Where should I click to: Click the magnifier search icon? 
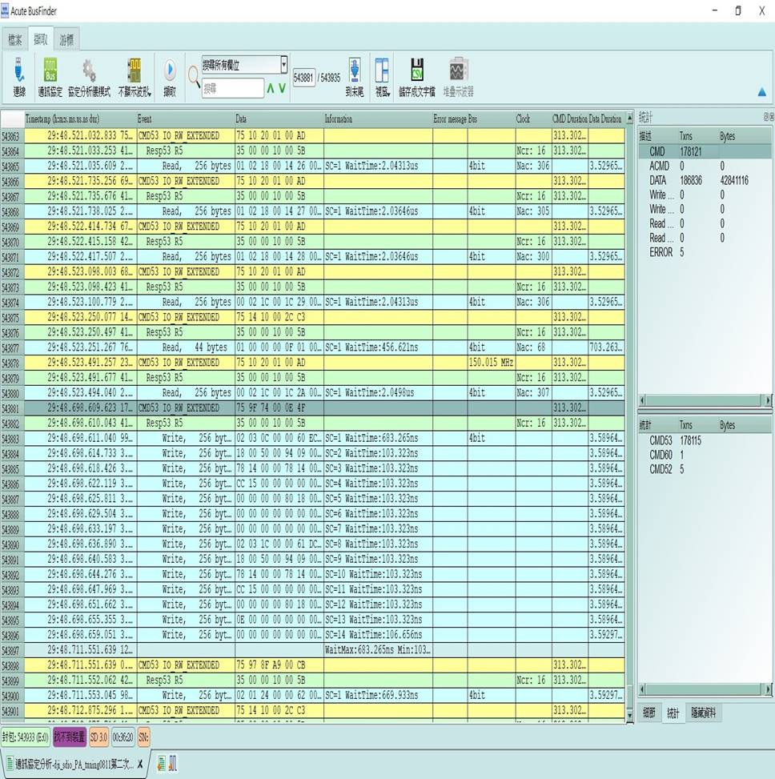194,77
